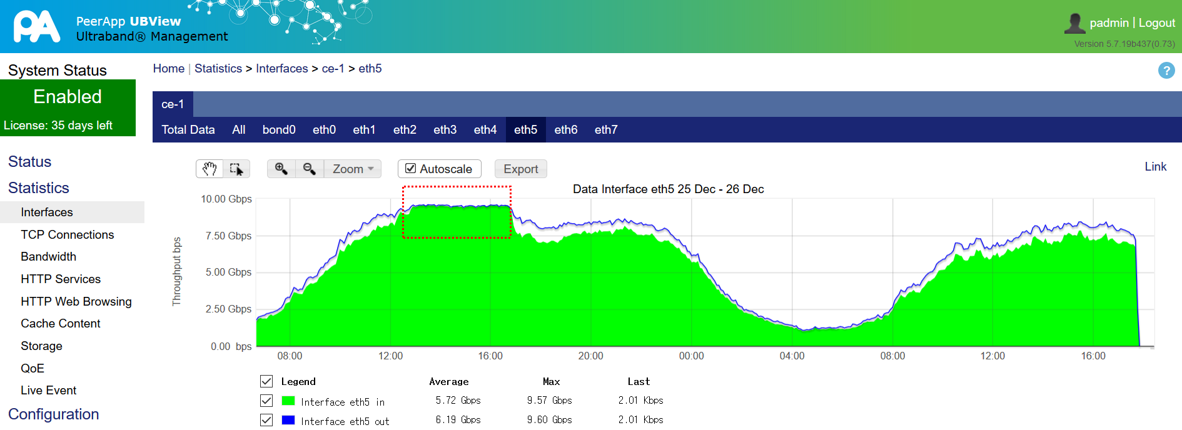This screenshot has height=430, width=1182.
Task: Click the green eth5 in color swatch
Action: pos(288,401)
